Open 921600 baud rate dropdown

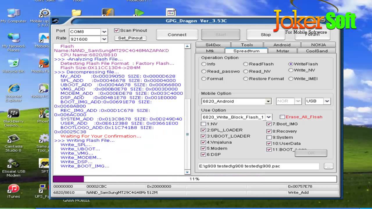pos(104,39)
